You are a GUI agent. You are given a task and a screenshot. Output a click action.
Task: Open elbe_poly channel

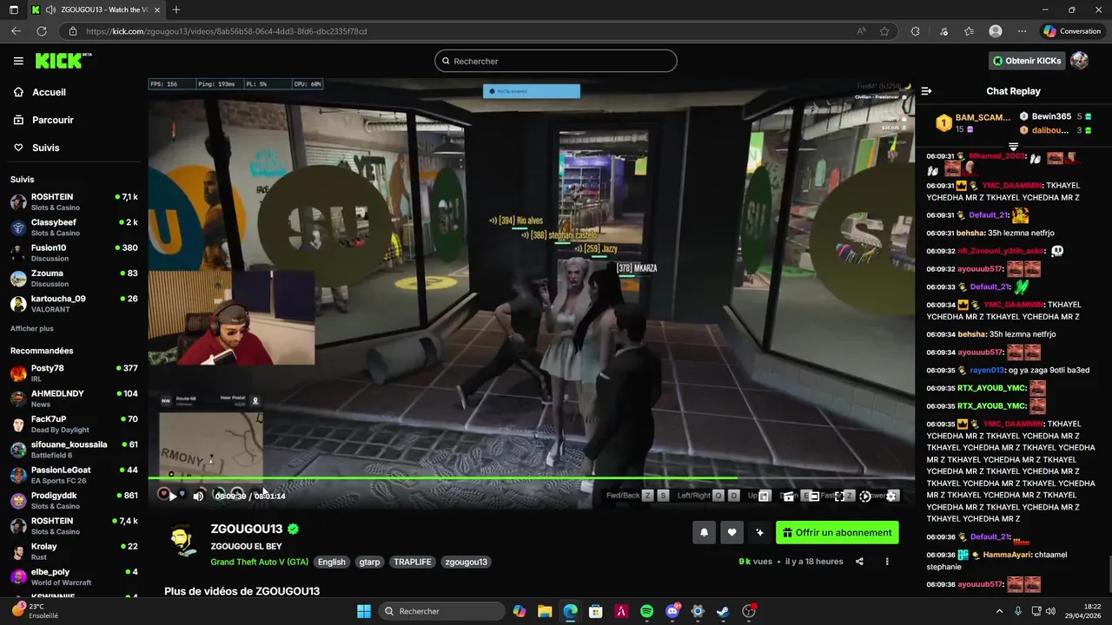[74, 577]
